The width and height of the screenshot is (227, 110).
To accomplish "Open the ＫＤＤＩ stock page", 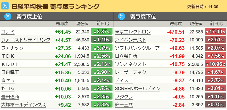I will [x=10, y=64].
